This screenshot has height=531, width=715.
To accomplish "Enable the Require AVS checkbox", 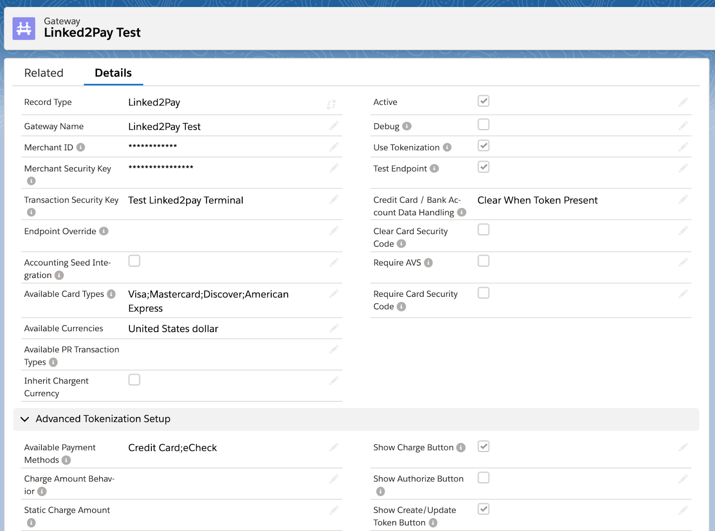I will coord(483,261).
